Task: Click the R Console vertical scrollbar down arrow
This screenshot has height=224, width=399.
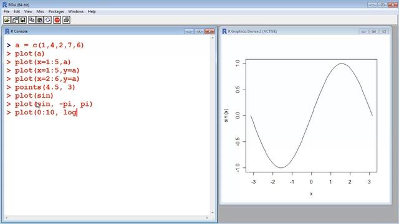Action: tap(213, 213)
